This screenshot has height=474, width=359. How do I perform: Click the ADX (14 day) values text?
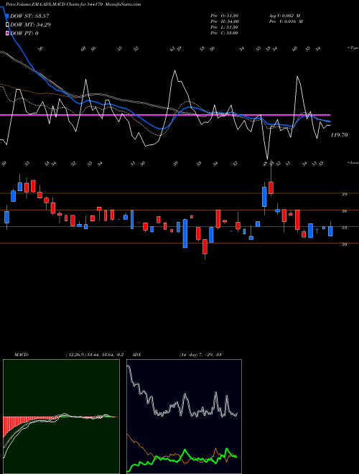pyautogui.click(x=200, y=355)
